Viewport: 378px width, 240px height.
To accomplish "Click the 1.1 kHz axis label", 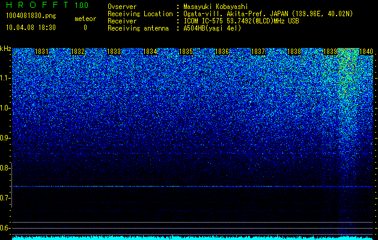I will [5, 78].
